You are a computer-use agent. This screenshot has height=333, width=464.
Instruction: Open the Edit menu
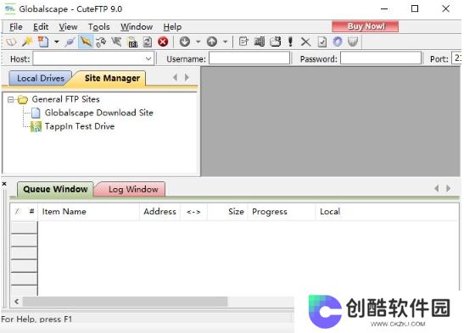tap(41, 27)
